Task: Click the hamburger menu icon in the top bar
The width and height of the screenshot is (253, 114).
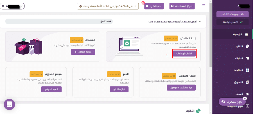Action: coord(203,6)
